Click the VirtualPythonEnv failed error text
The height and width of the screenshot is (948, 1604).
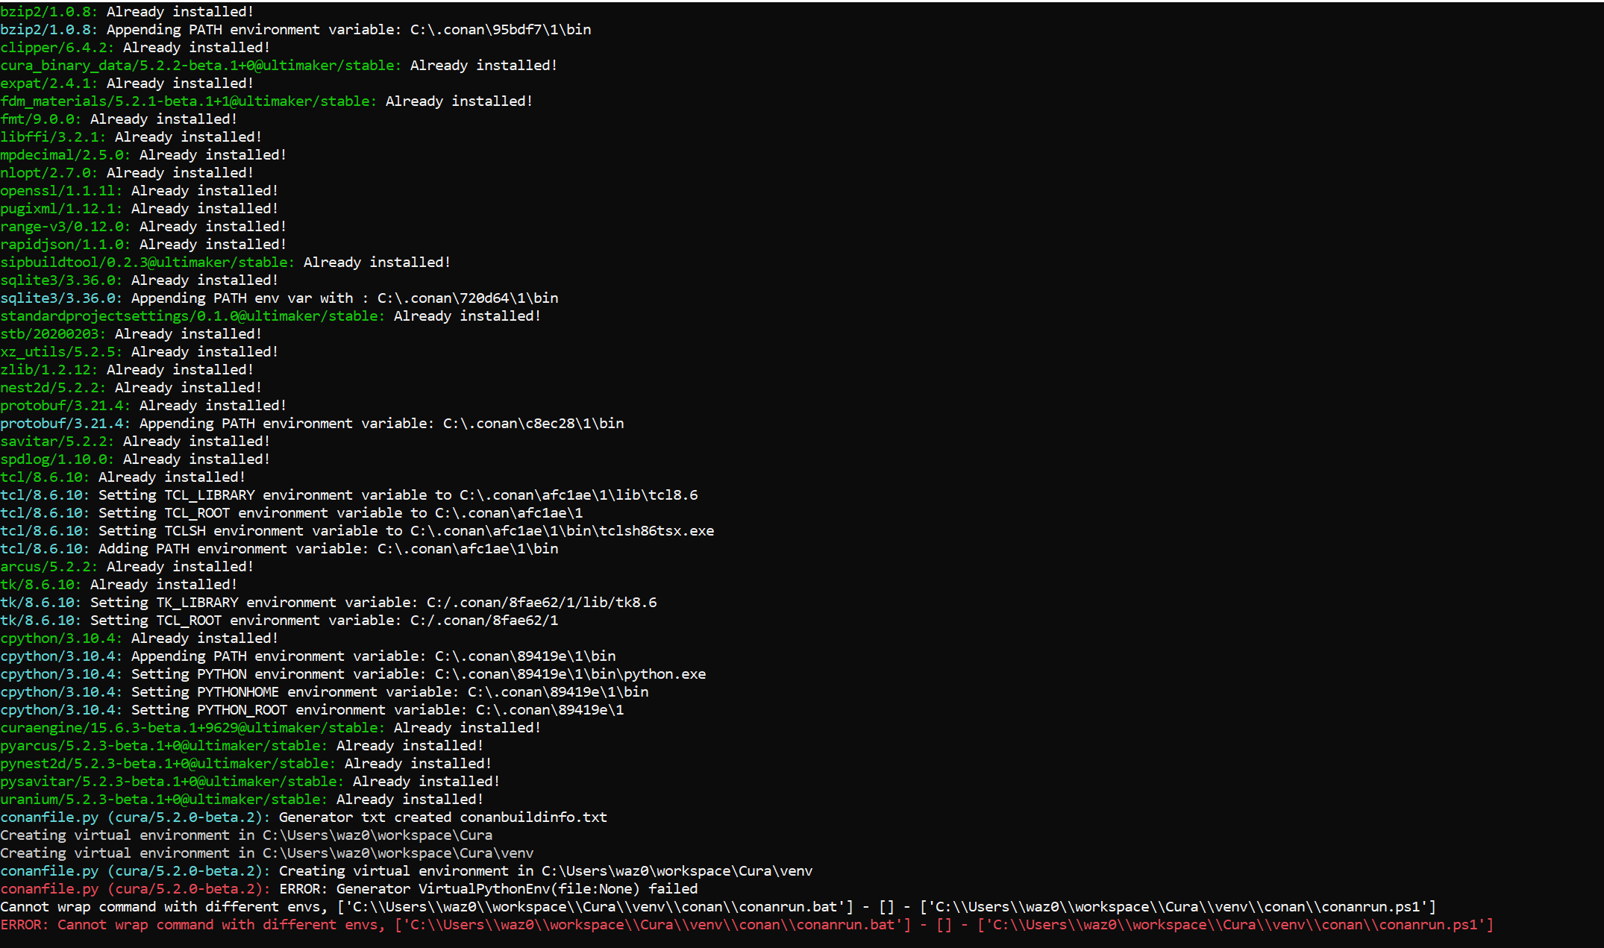[x=485, y=888]
